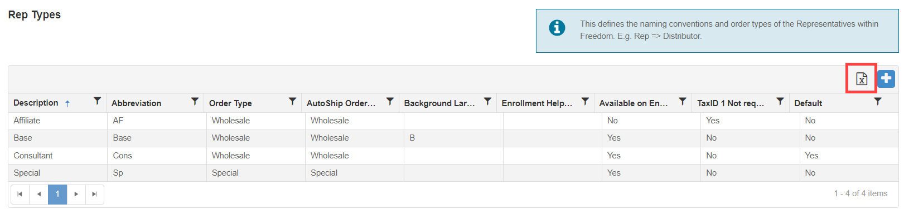
Task: Open filter for Description column
Action: pyautogui.click(x=97, y=101)
